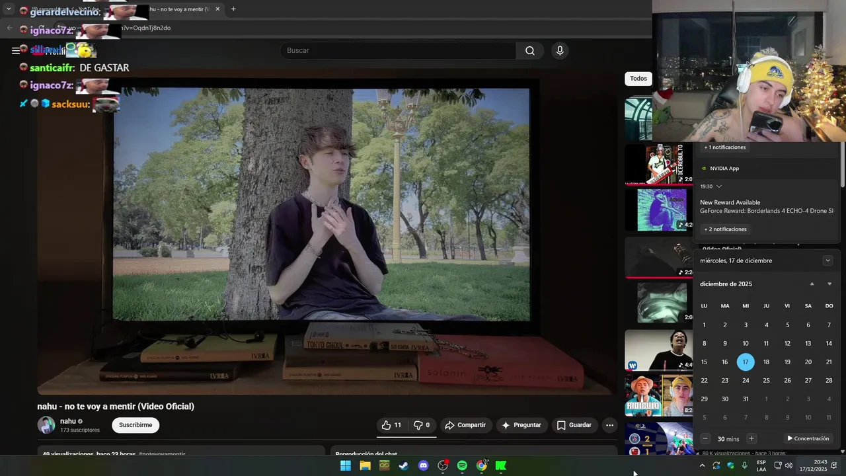Dislike the video with the thumbs-down button

(x=422, y=425)
